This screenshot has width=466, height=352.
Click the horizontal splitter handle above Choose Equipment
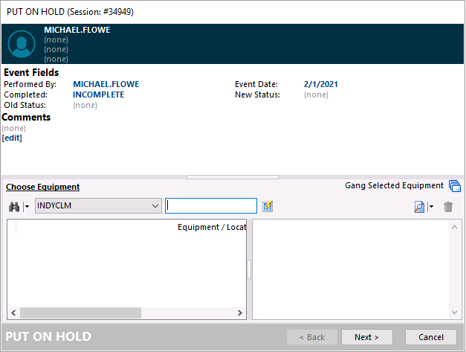233,177
